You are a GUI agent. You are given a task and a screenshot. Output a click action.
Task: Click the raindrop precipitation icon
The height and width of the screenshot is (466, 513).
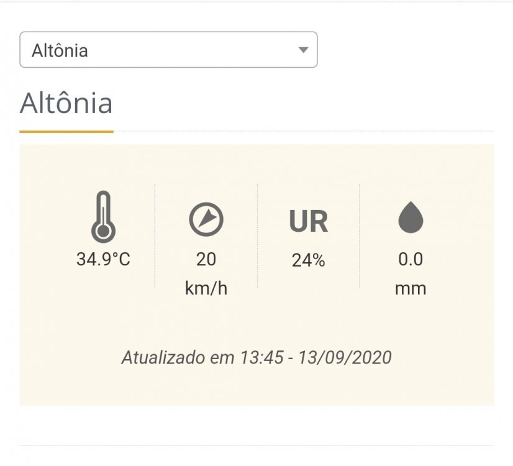411,219
